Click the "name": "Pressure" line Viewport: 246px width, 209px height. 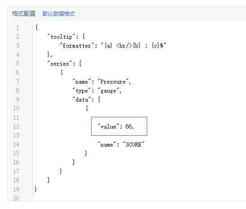[x=101, y=82]
